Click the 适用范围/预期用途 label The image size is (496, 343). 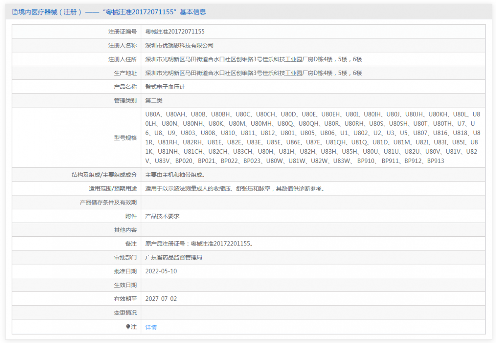pos(112,188)
